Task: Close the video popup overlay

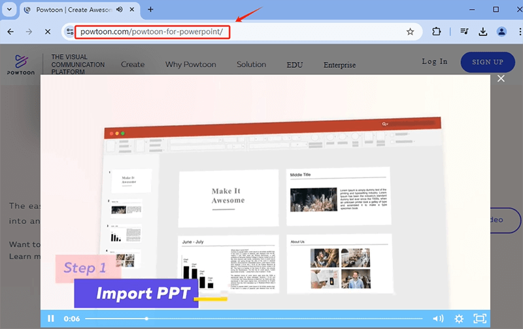Action: [501, 78]
